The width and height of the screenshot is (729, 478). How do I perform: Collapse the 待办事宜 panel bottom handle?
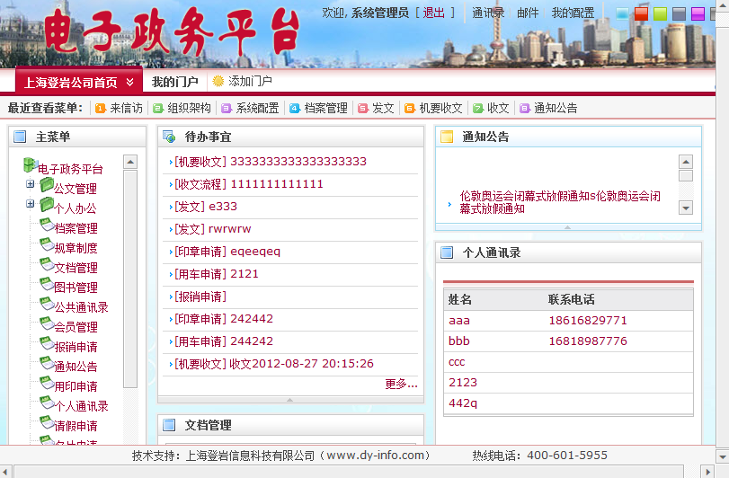tap(289, 399)
